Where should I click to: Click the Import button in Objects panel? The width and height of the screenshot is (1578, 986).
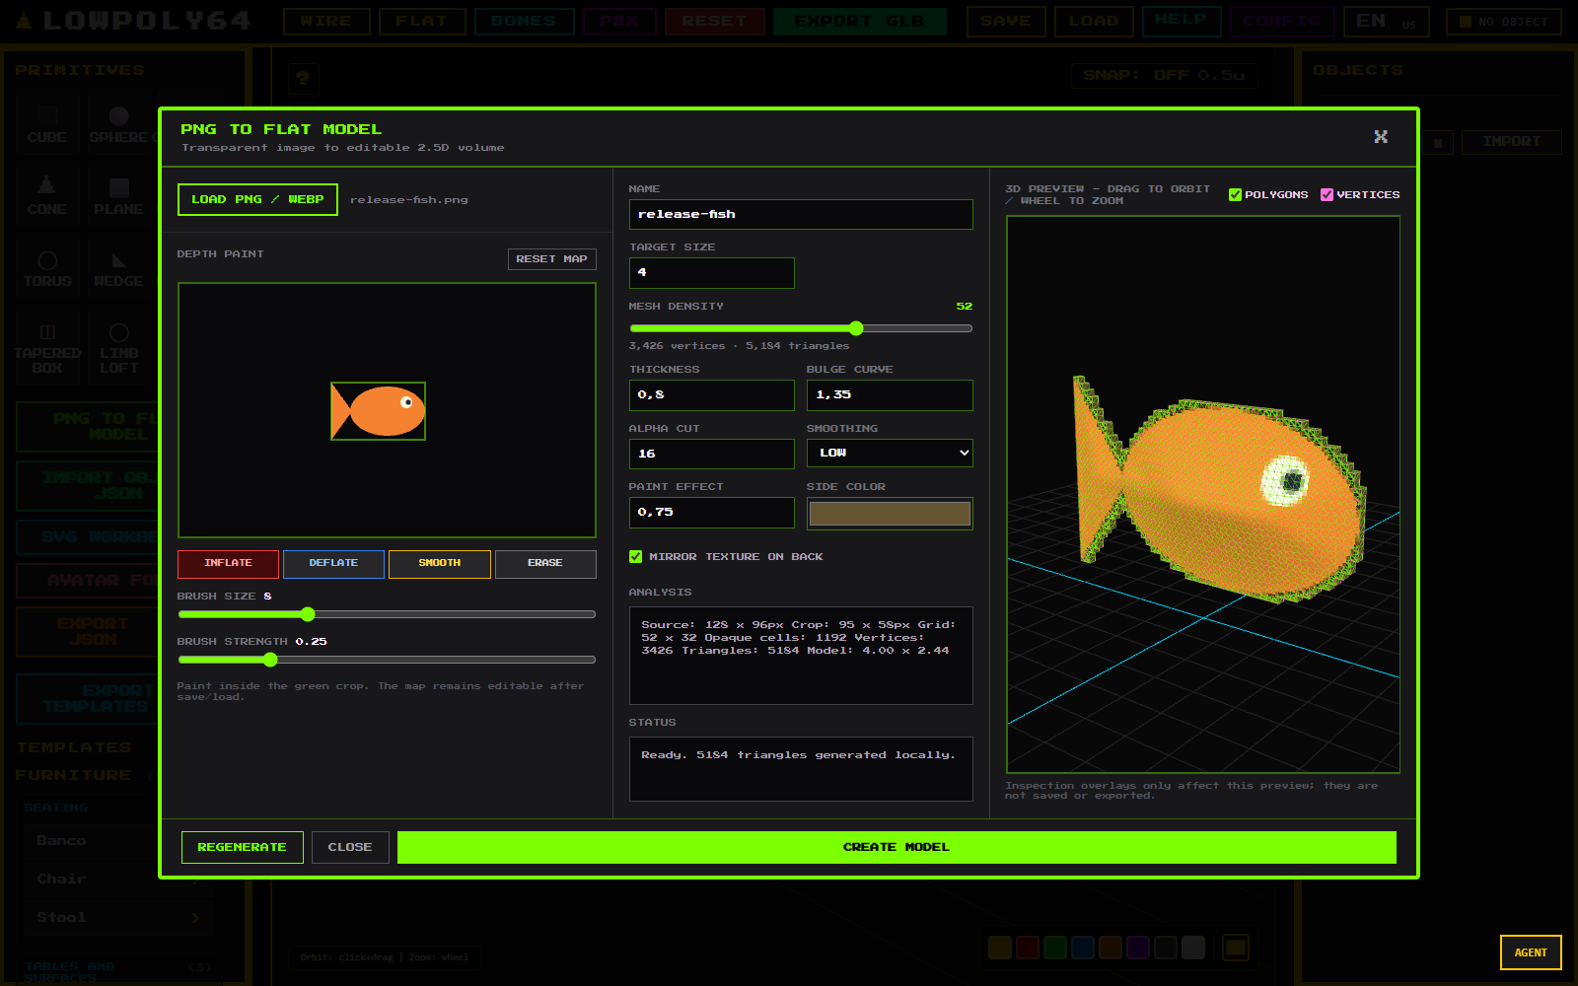(1512, 142)
